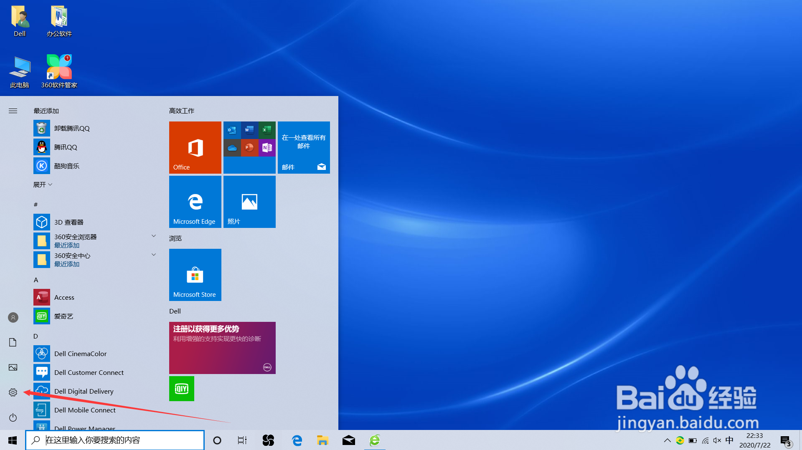
Task: Open the 邮件 mail live tile
Action: 304,147
